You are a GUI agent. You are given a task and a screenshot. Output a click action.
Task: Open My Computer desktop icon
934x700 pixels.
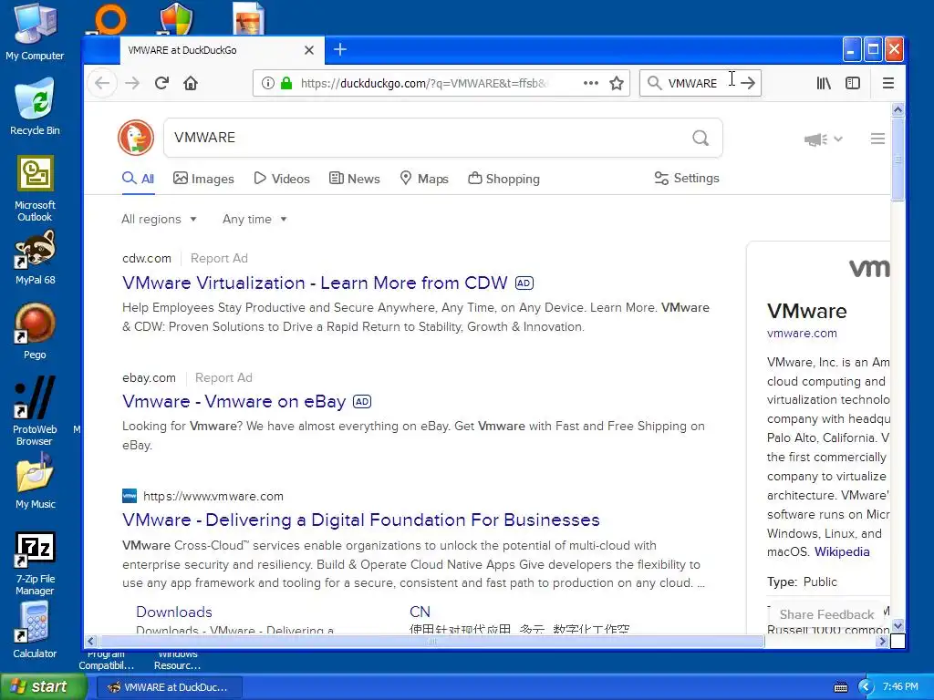click(35, 32)
